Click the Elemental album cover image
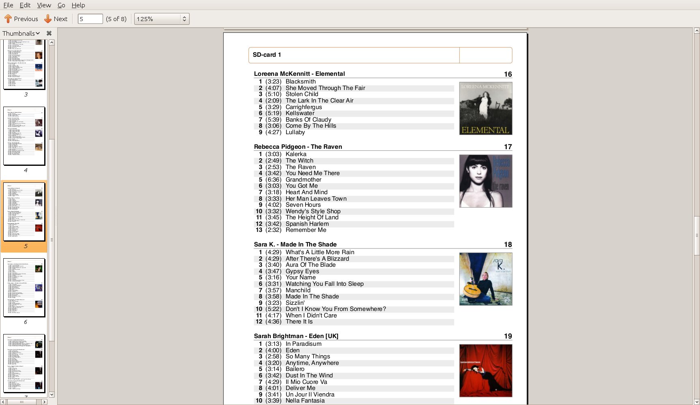This screenshot has height=405, width=700. [486, 108]
